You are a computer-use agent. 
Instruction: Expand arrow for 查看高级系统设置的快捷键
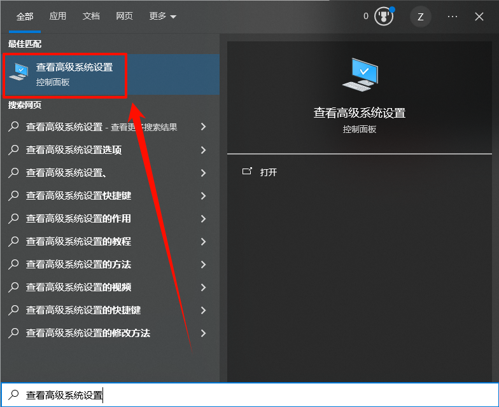204,310
